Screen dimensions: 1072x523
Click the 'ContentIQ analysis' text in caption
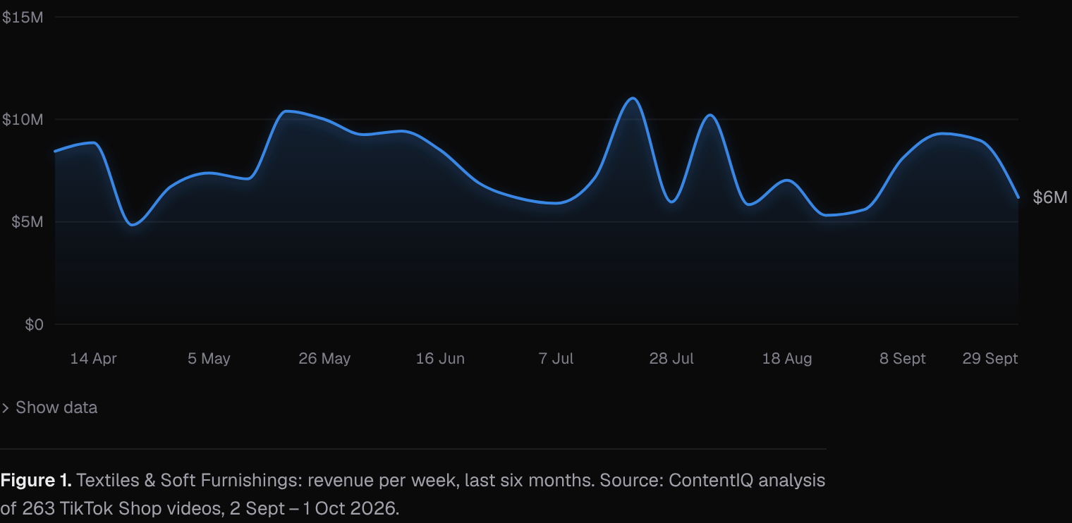[747, 481]
